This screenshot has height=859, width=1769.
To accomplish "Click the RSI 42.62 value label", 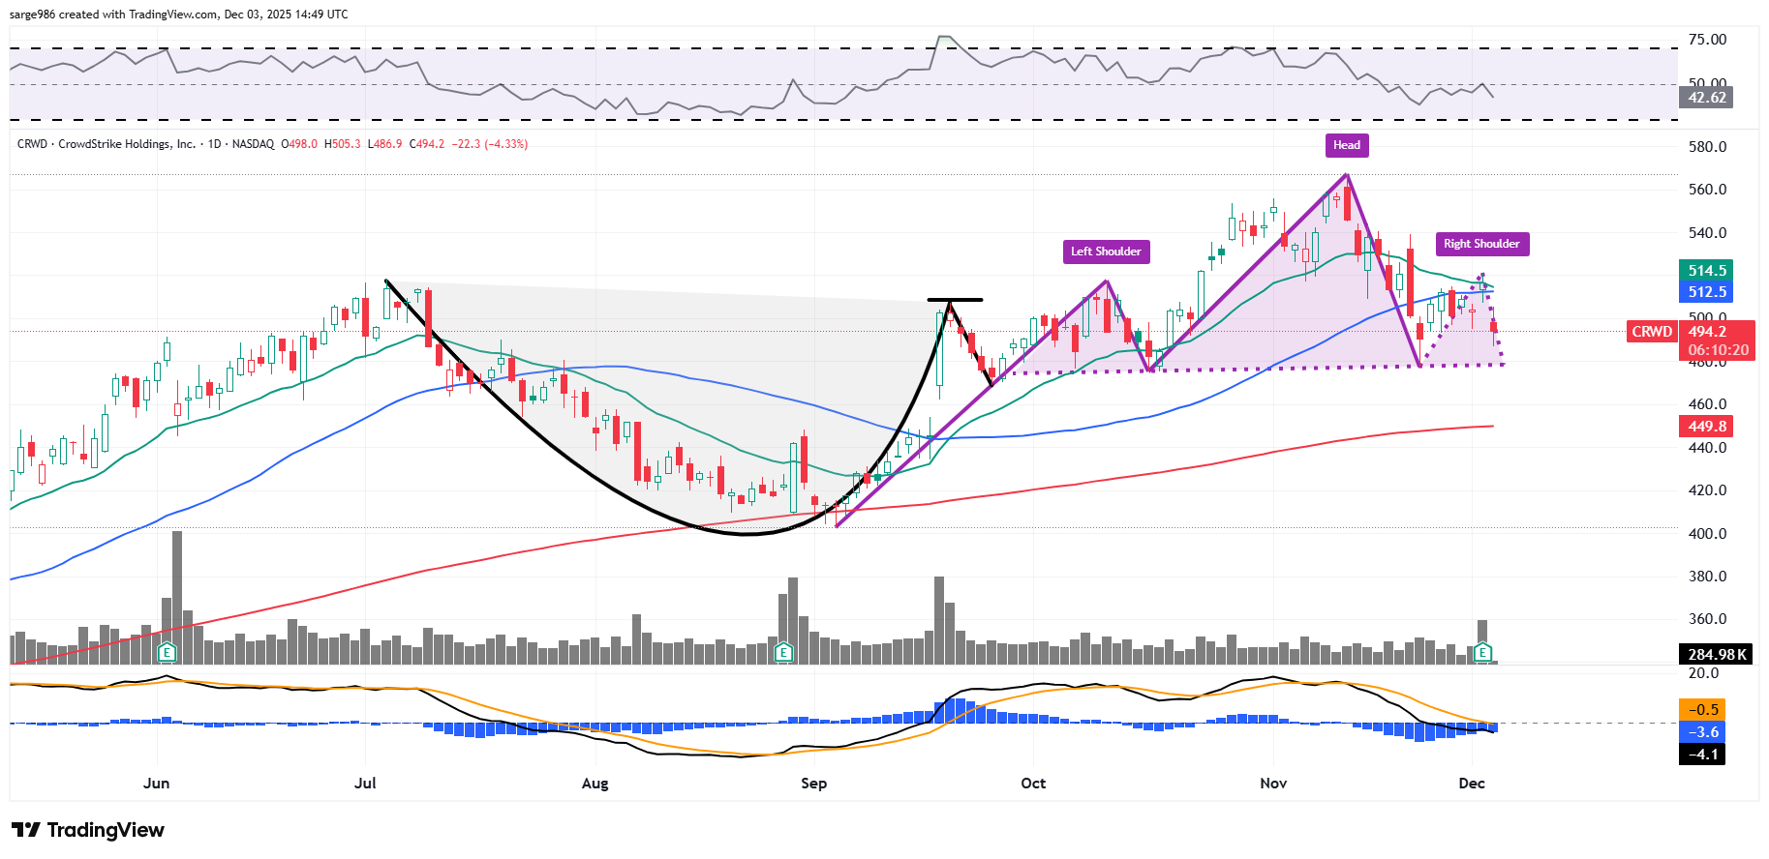I will pyautogui.click(x=1706, y=98).
